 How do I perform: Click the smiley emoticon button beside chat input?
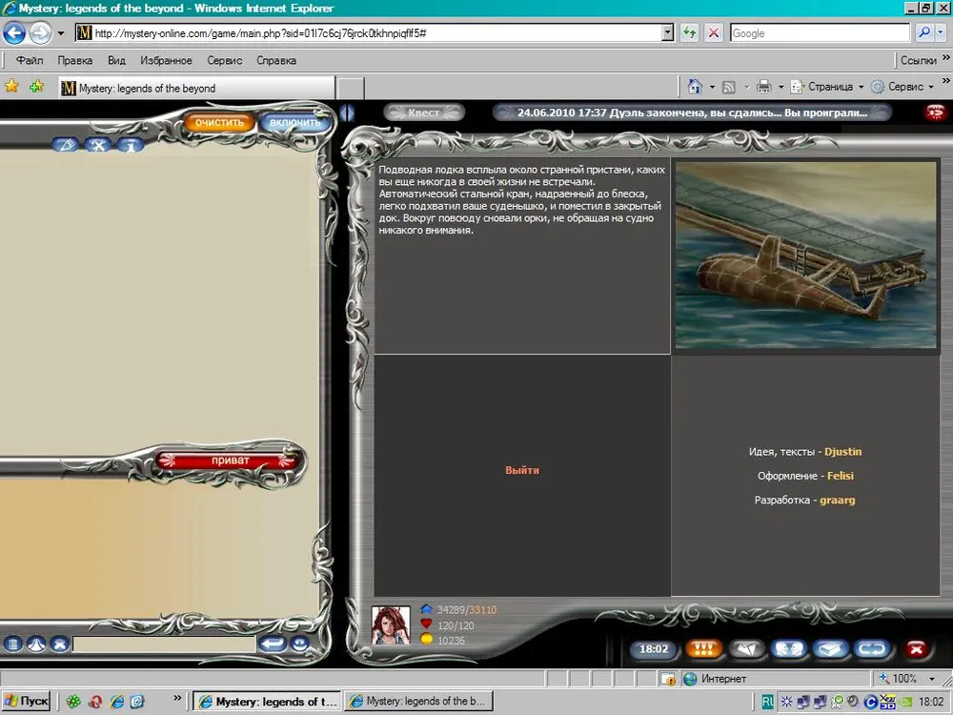coord(300,644)
